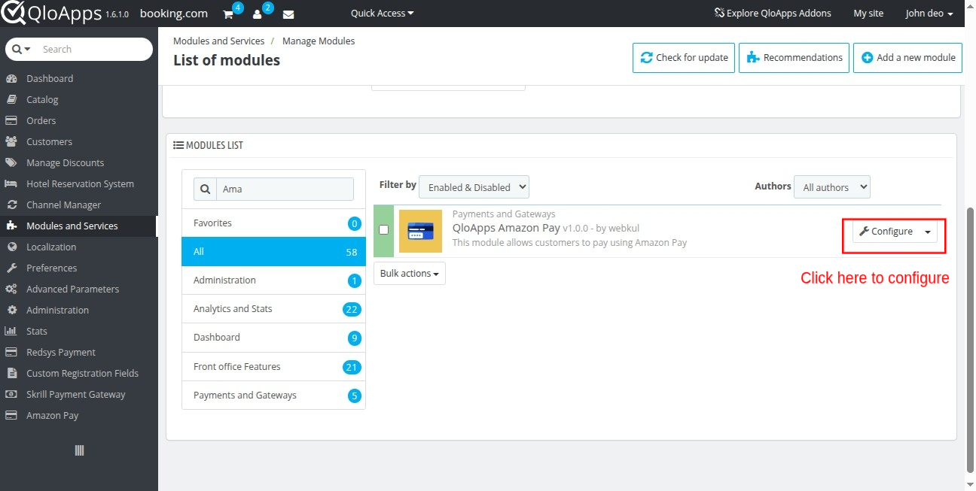Screen dimensions: 976x491
Task: Open the John deo user menu
Action: (929, 14)
